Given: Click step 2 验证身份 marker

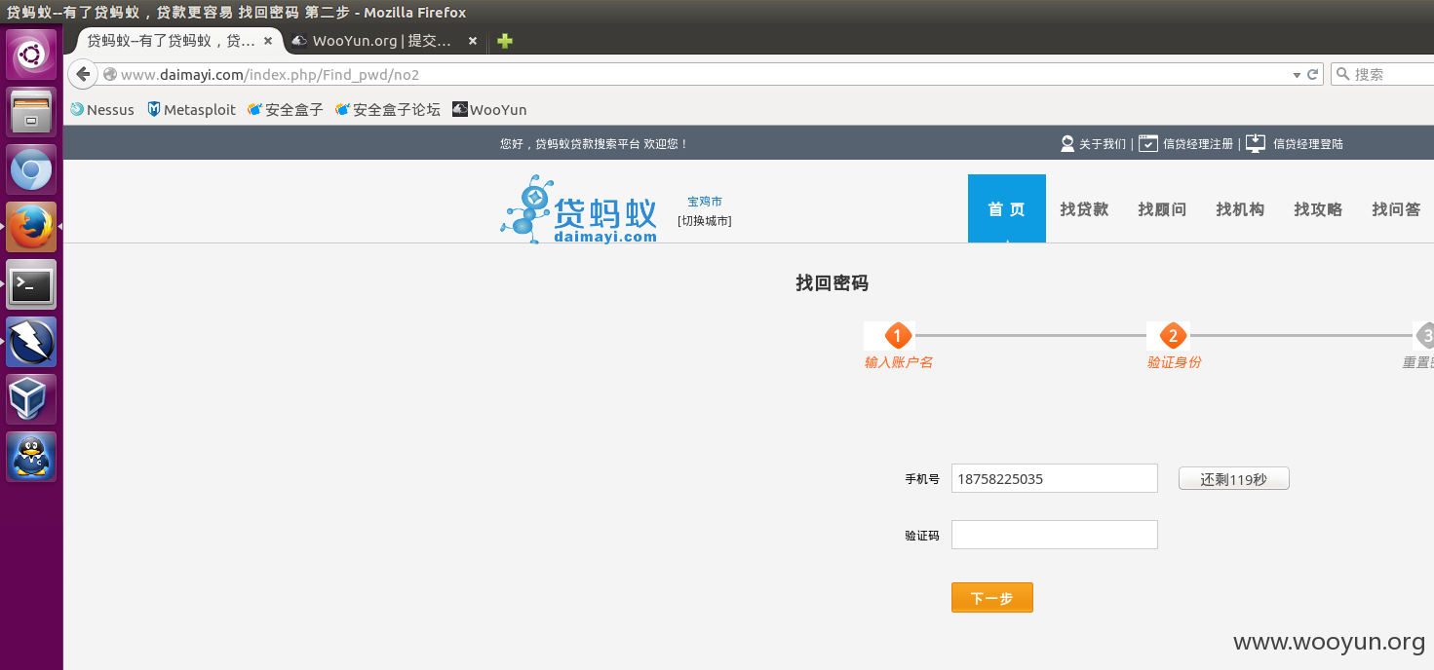Looking at the screenshot, I should [1173, 336].
